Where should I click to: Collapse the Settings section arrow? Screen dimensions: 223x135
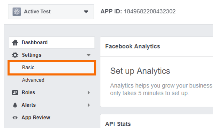pos(89,55)
